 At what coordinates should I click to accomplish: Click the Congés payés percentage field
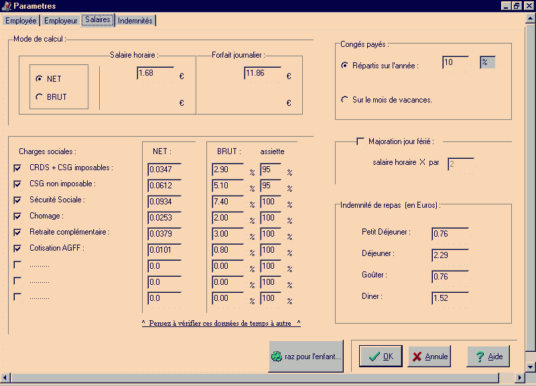pos(456,62)
